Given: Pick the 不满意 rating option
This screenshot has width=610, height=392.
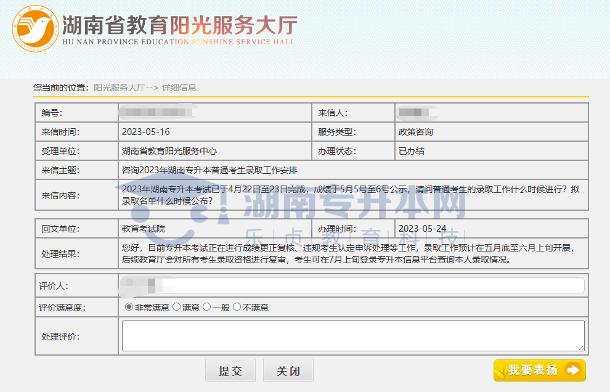Looking at the screenshot, I should (237, 307).
